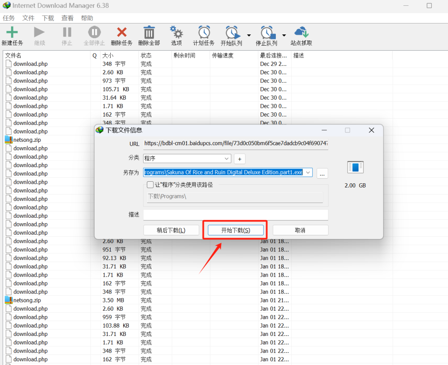Sort by the 状态 column header

(x=155, y=56)
